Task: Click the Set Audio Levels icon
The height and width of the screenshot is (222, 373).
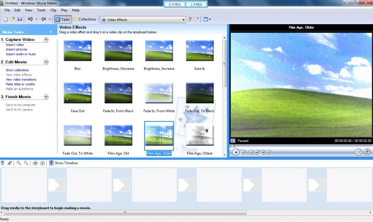Action: 3,163
